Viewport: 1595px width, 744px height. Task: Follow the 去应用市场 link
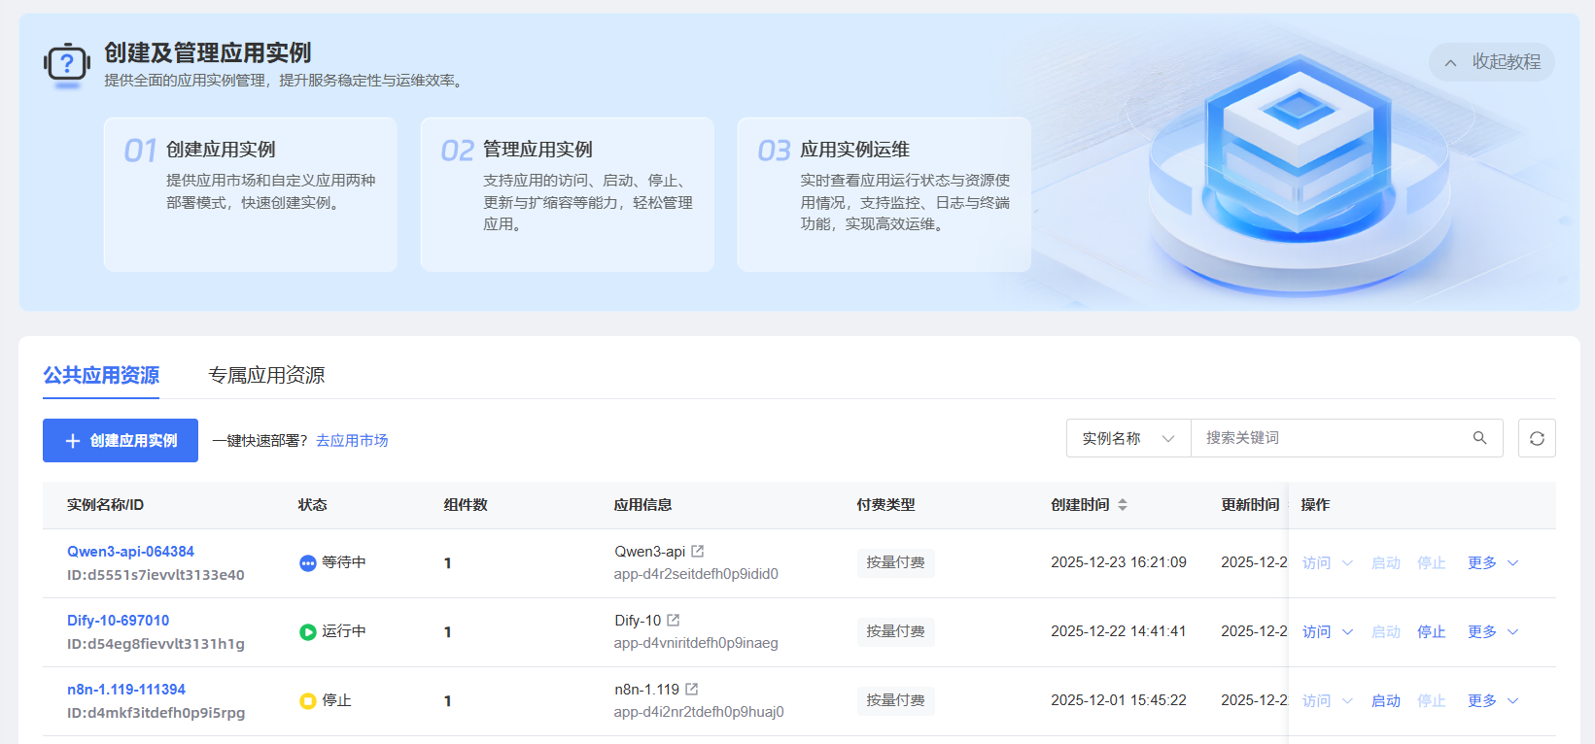point(352,440)
